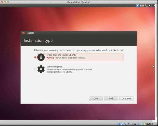This screenshot has width=158, height=126.
Task: Click the Continue button
Action: click(x=126, y=98)
